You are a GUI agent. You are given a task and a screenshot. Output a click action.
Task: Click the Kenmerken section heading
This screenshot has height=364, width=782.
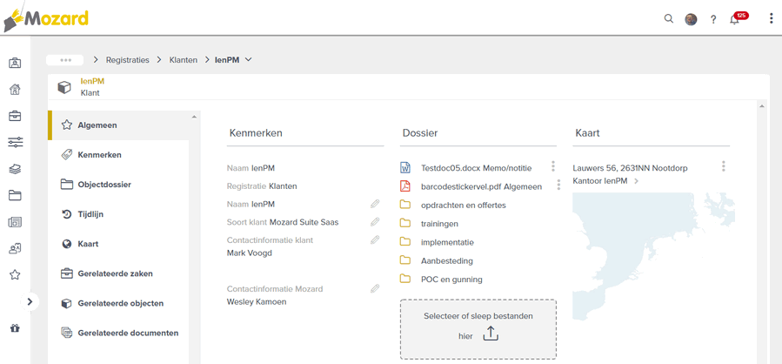pos(256,133)
